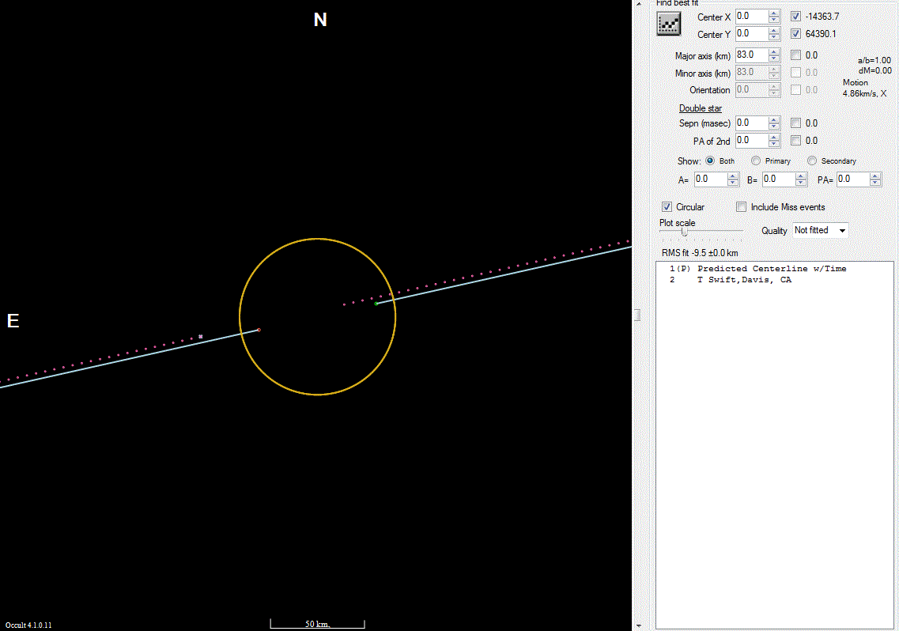Image resolution: width=899 pixels, height=631 pixels.
Task: Decrease Center X with down spinner arrow
Action: pos(774,20)
